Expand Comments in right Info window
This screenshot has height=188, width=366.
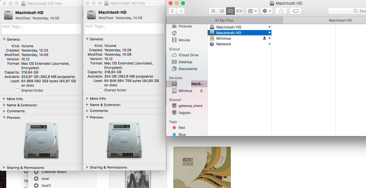coord(87,111)
